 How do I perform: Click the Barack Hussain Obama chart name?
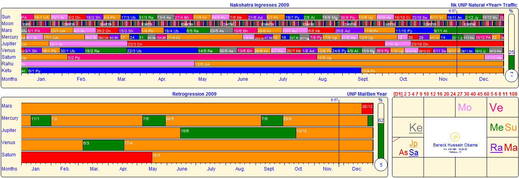[x=455, y=145]
